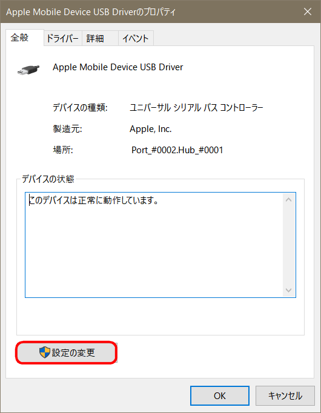Dismiss dialog with キャンセル button
The height and width of the screenshot is (413, 321).
click(285, 395)
